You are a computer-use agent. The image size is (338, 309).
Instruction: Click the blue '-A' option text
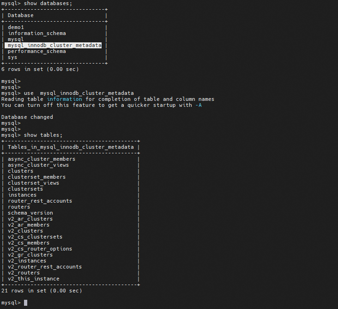[199, 105]
